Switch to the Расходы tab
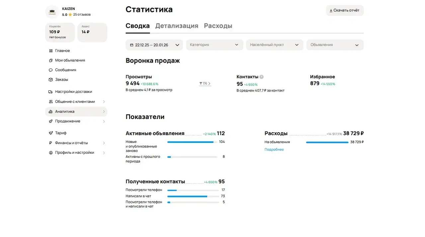This screenshot has width=425, height=237. pos(218,26)
